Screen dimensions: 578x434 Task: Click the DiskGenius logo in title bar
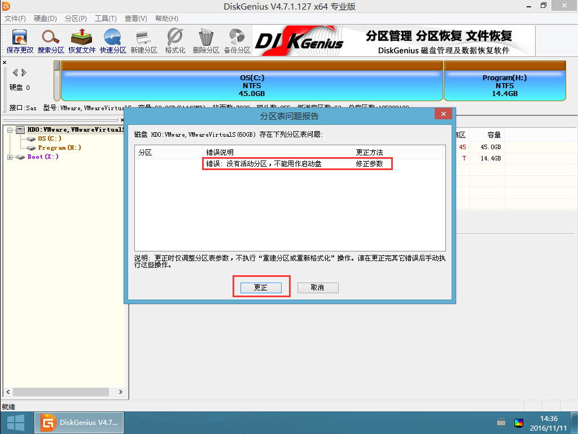[x=6, y=6]
